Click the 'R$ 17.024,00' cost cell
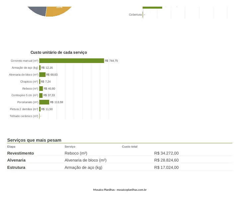239x198 pixels. click(x=167, y=167)
